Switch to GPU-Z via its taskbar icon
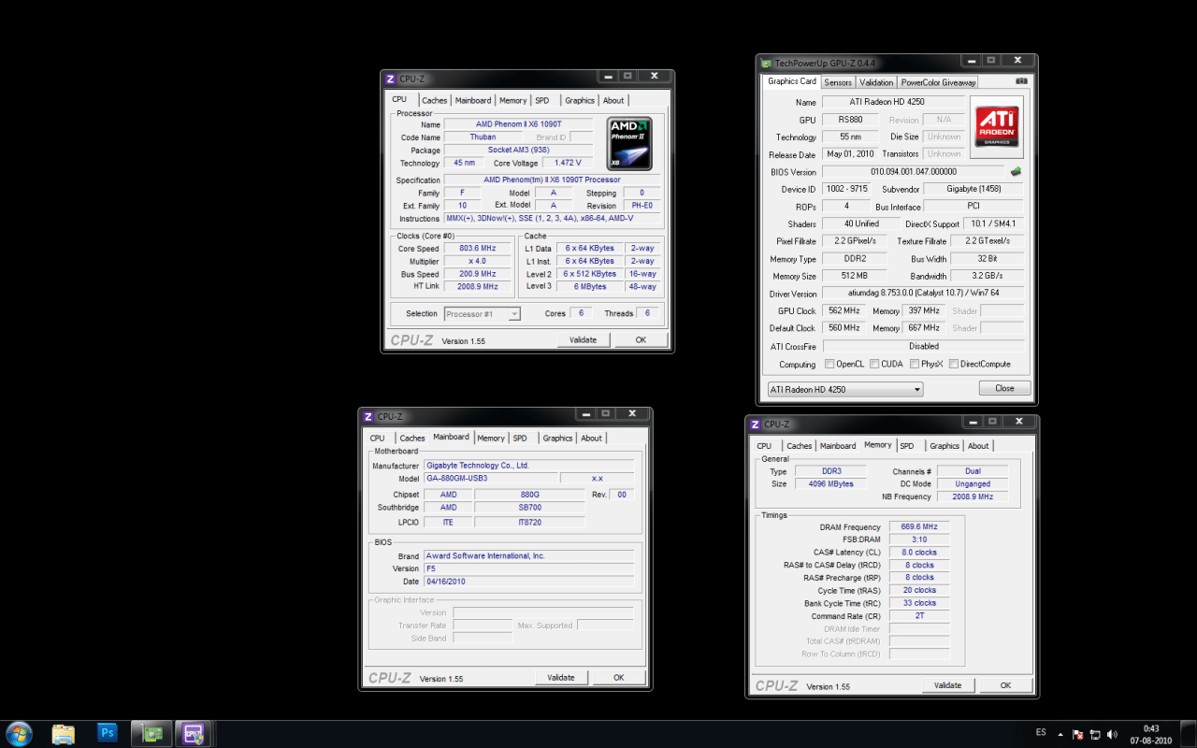The image size is (1197, 748). 151,733
